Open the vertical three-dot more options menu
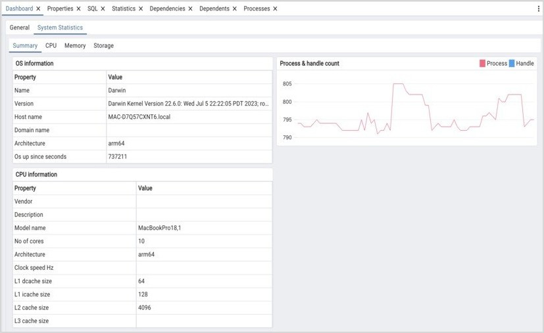Screen dimensions: 544x333 click(x=539, y=9)
